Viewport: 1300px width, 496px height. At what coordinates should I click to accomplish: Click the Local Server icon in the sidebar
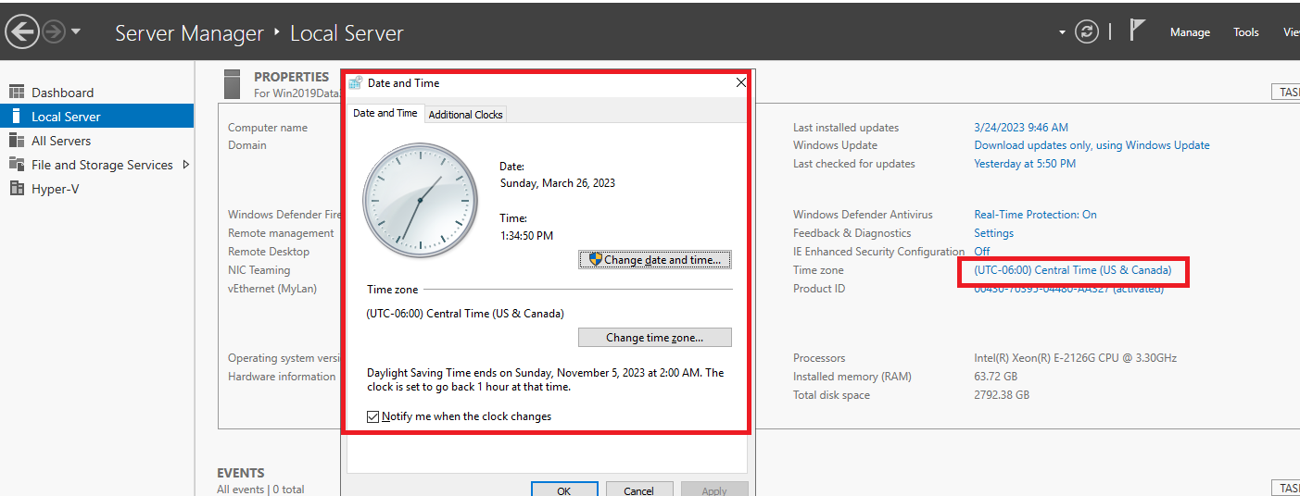click(x=16, y=116)
